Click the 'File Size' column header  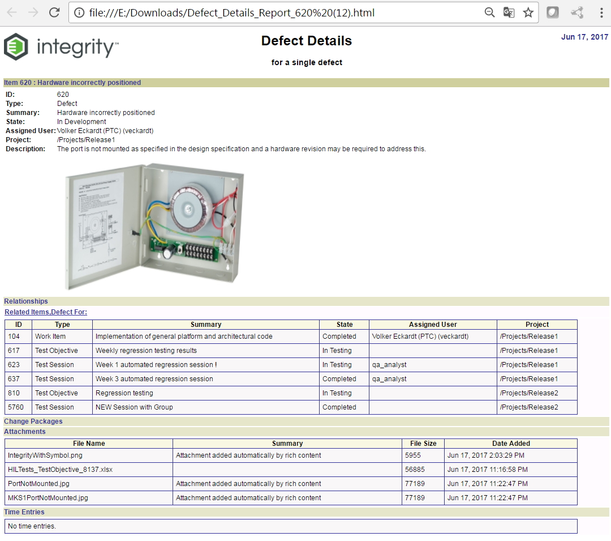[423, 444]
